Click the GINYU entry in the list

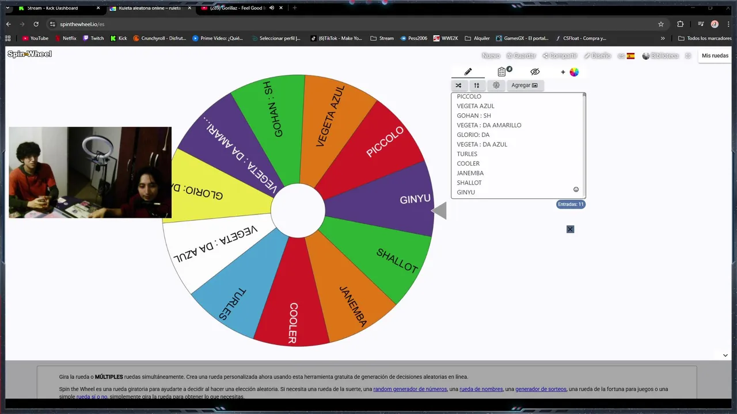[x=466, y=192]
